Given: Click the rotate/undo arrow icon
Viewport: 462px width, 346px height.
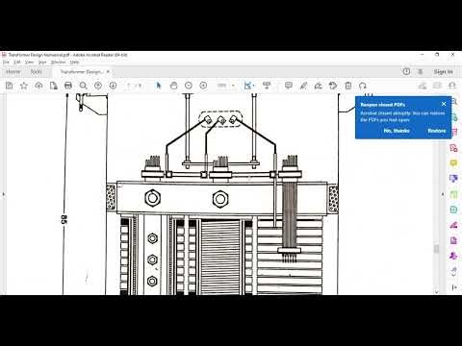Looking at the screenshot, I should tap(363, 86).
